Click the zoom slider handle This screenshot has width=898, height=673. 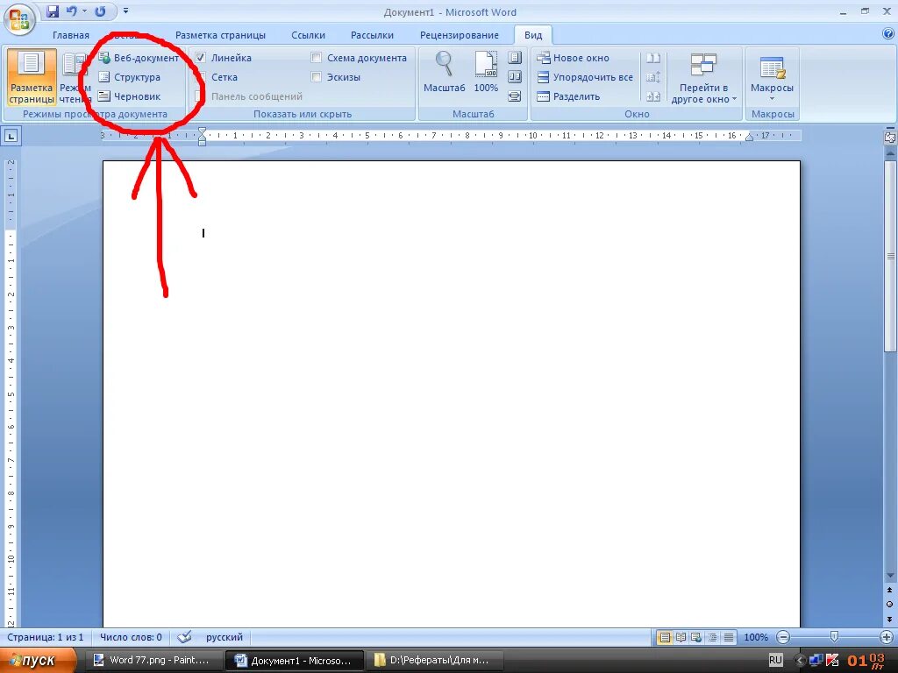(x=835, y=637)
